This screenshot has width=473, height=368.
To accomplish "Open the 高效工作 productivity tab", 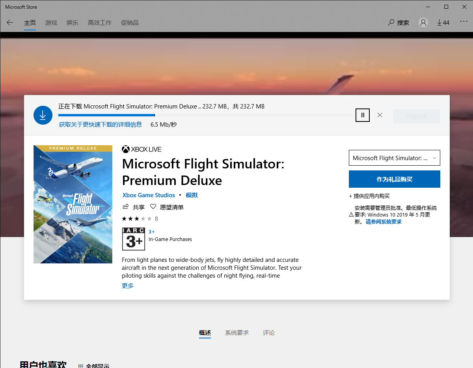I will coord(100,23).
